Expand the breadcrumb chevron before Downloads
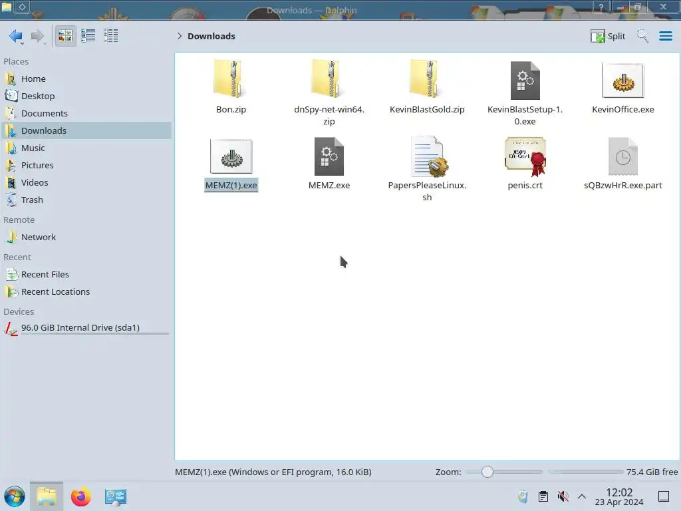The width and height of the screenshot is (681, 511). tap(180, 36)
